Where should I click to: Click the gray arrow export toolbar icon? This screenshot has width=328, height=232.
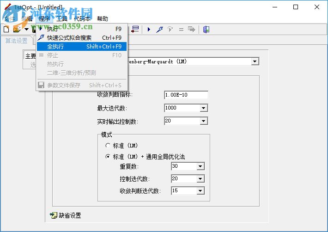click(x=191, y=29)
